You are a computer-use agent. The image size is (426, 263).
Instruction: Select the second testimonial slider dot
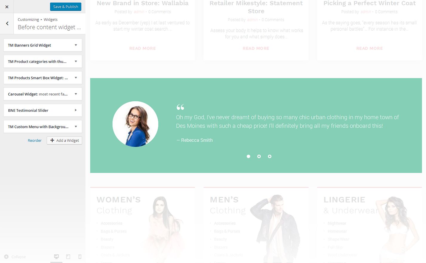coord(259,156)
